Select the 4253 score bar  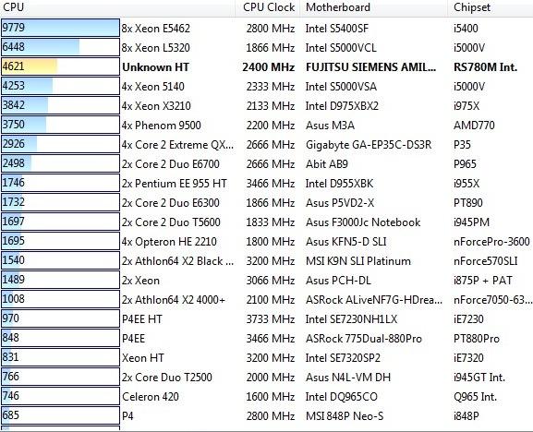tap(60, 86)
